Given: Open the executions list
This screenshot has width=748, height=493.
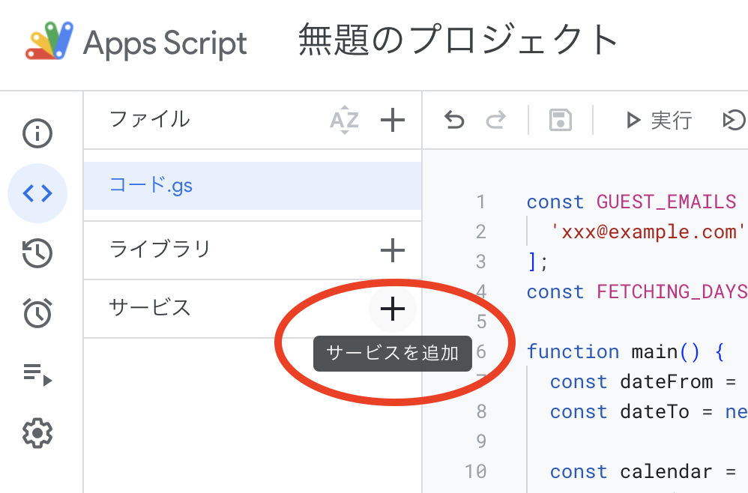Looking at the screenshot, I should click(37, 373).
